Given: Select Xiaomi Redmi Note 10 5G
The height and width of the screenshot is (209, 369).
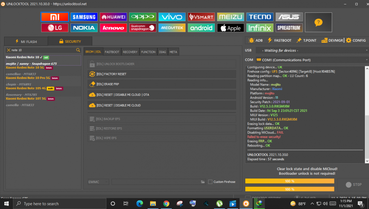Looking at the screenshot, I should coord(43,71).
